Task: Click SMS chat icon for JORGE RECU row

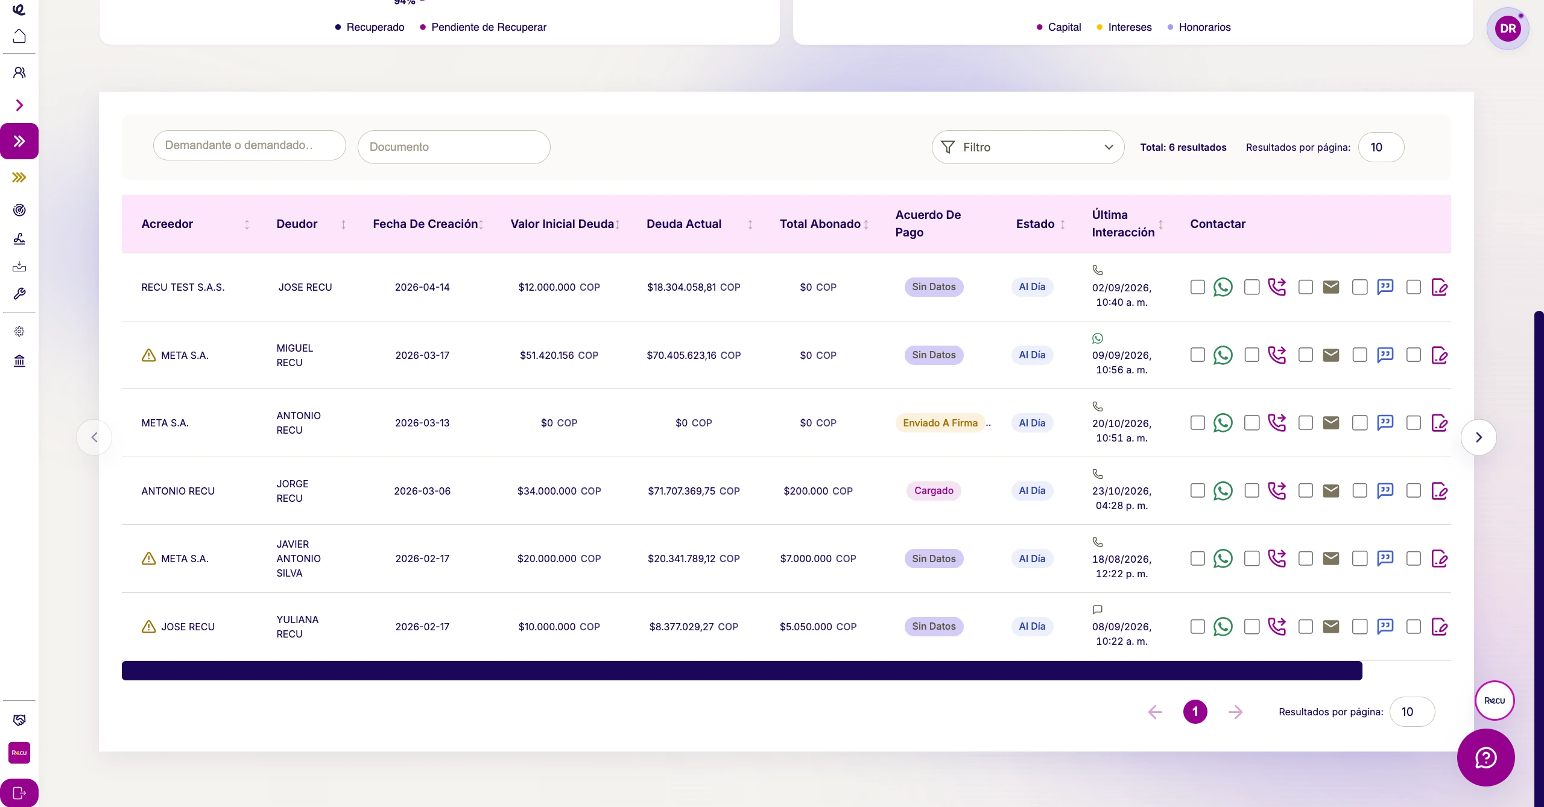Action: pyautogui.click(x=1385, y=491)
